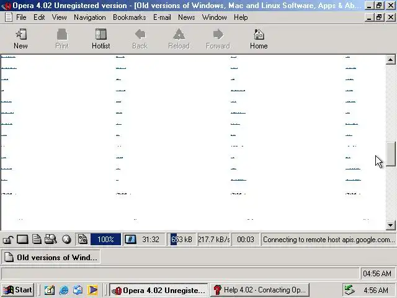Click the percent zoom icon

coord(83,240)
